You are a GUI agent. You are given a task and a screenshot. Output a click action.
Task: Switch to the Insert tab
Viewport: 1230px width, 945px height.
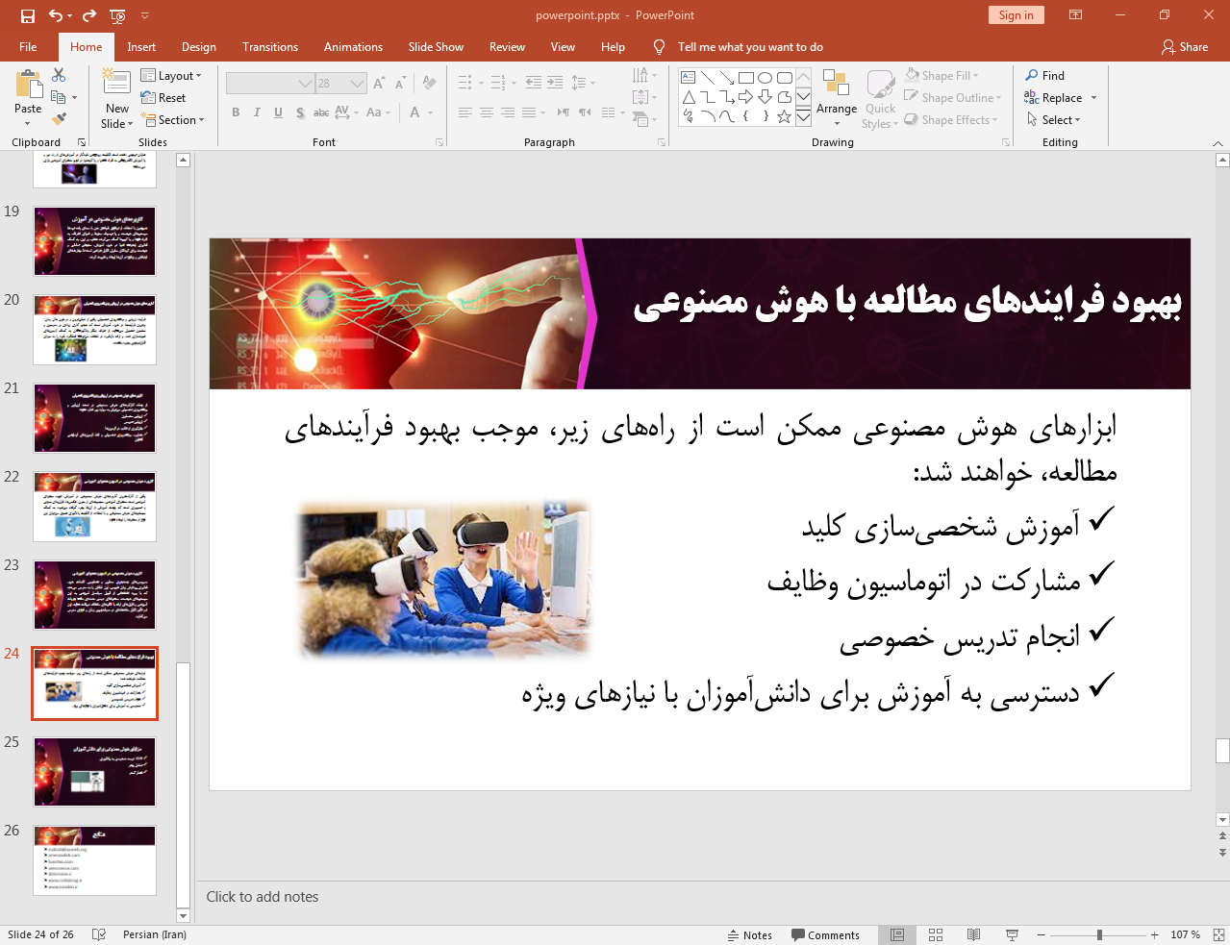[141, 46]
